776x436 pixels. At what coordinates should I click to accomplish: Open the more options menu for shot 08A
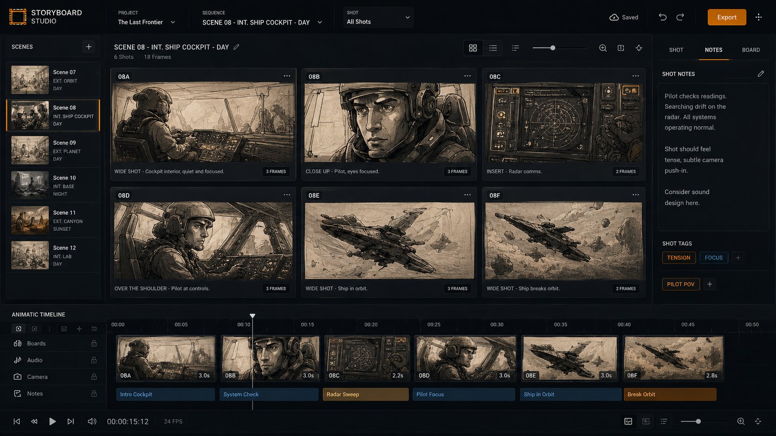pos(287,76)
